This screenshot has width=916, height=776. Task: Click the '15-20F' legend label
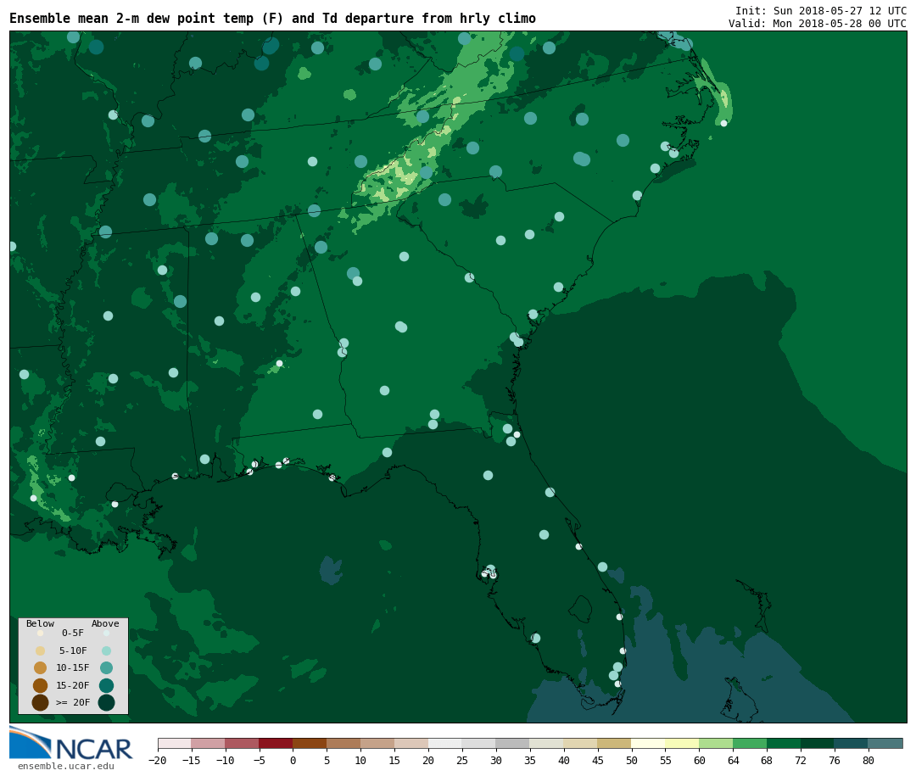click(x=73, y=685)
